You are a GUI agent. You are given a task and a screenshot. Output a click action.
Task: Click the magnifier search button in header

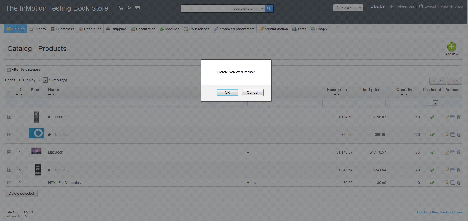(x=269, y=9)
